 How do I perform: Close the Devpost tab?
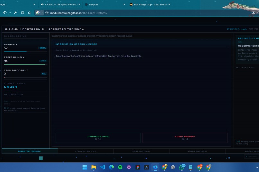(x=124, y=4)
